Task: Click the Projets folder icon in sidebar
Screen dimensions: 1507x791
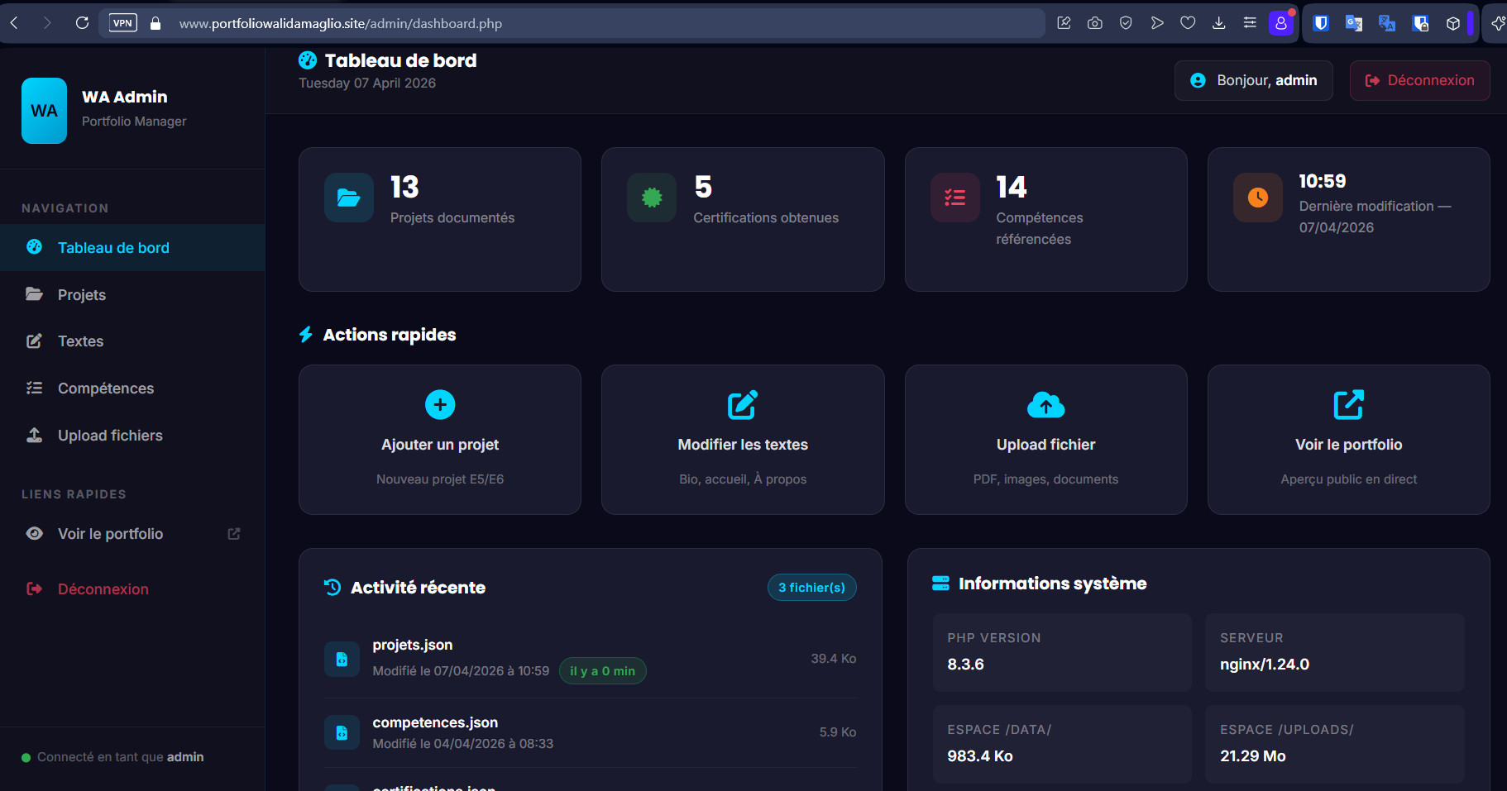Action: 34,294
